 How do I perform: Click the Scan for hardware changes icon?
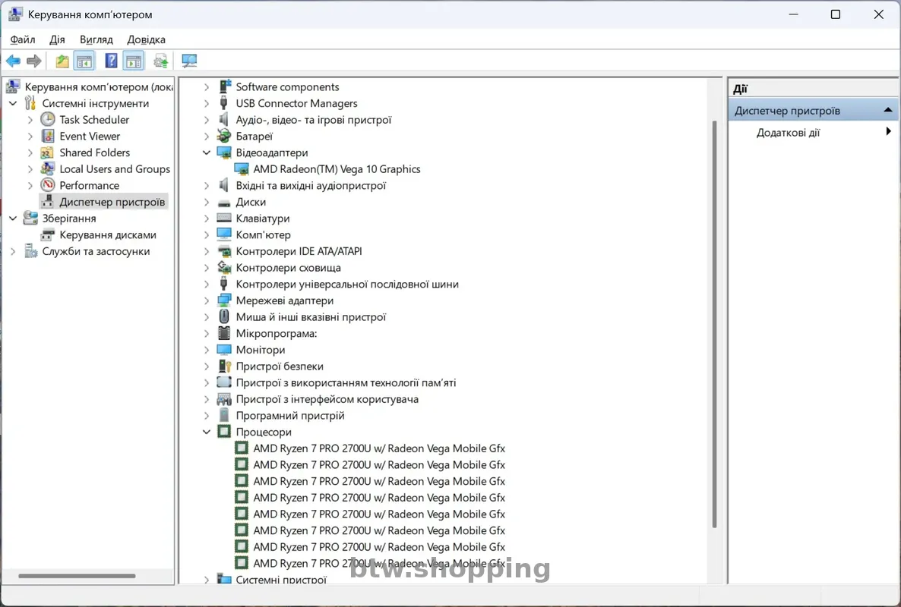(189, 61)
